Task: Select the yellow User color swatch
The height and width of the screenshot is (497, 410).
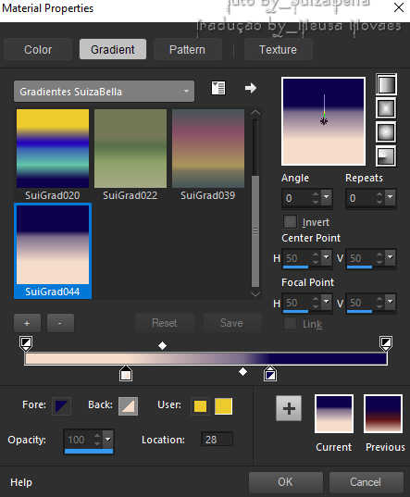Action: point(223,406)
